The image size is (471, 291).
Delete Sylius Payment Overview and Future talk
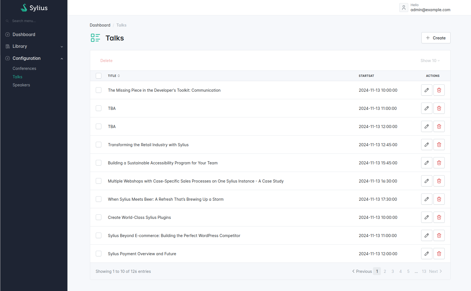coord(439,254)
